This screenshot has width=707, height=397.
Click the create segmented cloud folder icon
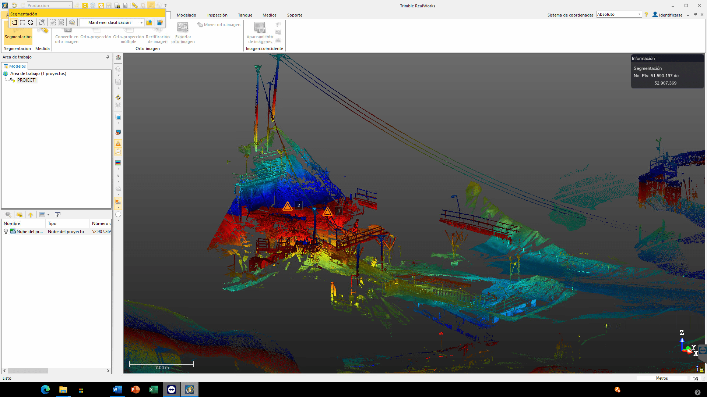149,22
